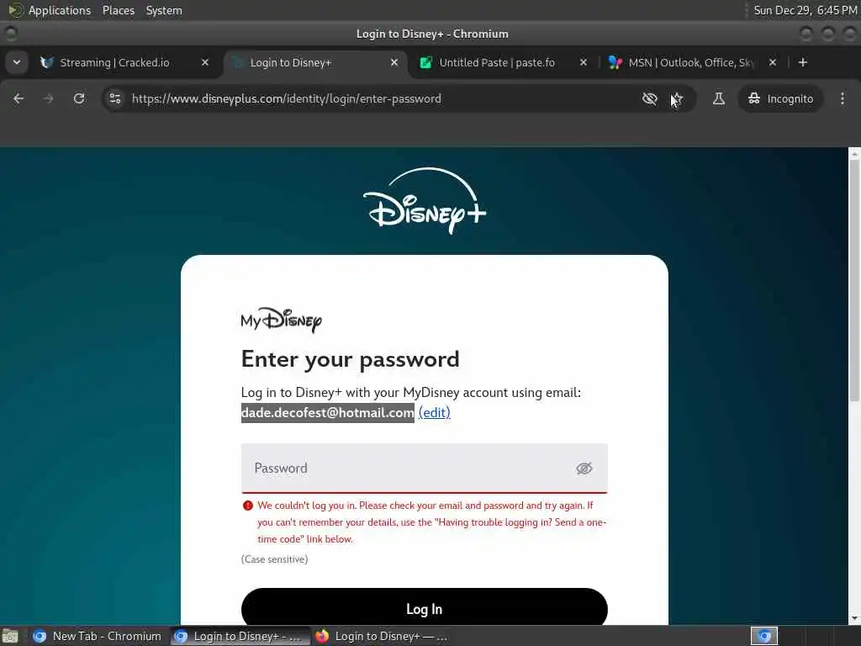Click the MyDisney logo
This screenshot has height=646, width=861.
(281, 320)
